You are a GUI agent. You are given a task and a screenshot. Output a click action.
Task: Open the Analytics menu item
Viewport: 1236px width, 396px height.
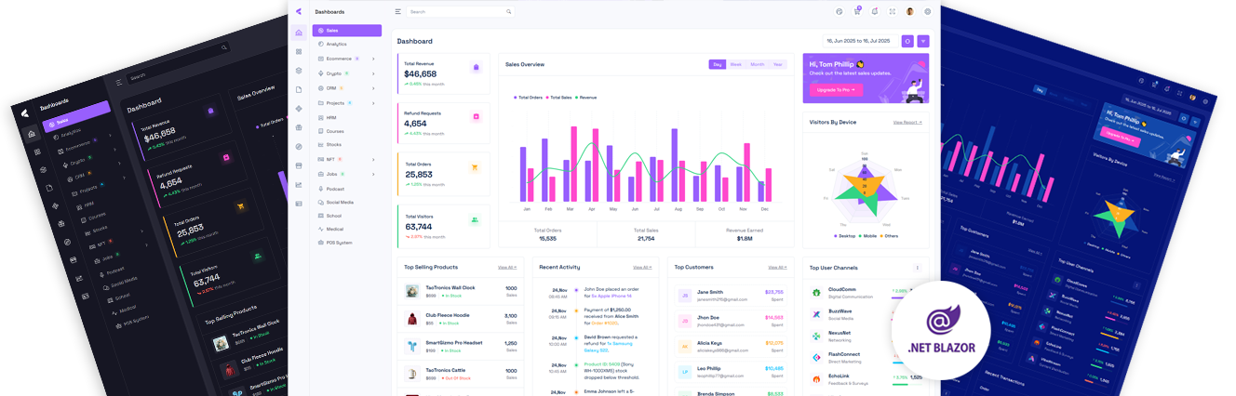tap(336, 44)
